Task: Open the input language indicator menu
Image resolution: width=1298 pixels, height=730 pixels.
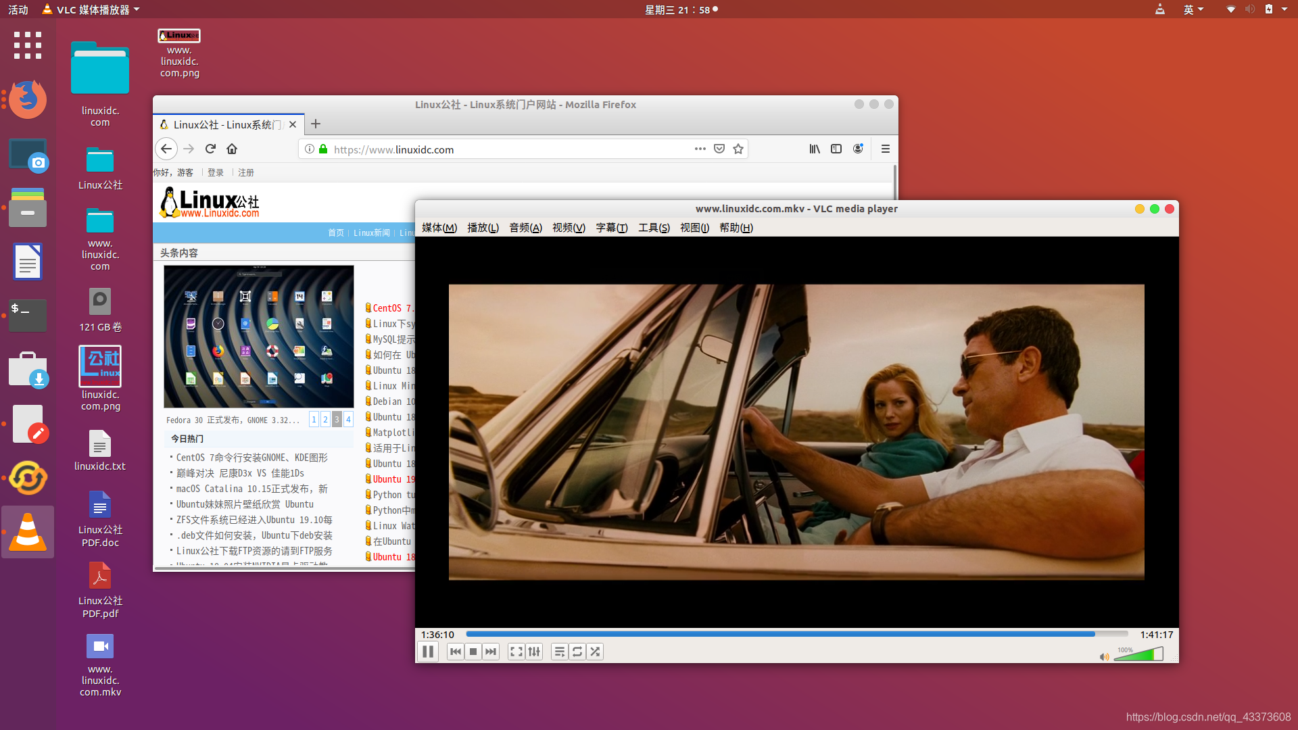Action: pyautogui.click(x=1194, y=9)
